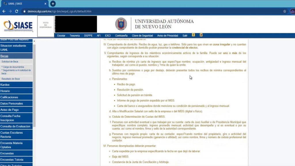Screen dimensions: 295x166
Task: Click text "Recibo de pago."
Action: click(x=126, y=84)
